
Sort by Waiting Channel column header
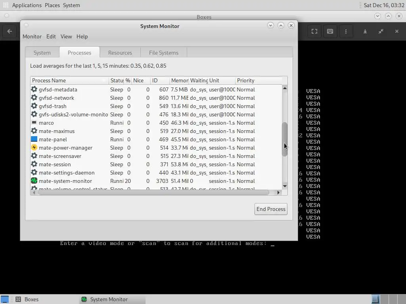(198, 80)
